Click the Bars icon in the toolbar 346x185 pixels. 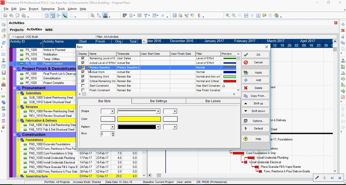coord(125,16)
